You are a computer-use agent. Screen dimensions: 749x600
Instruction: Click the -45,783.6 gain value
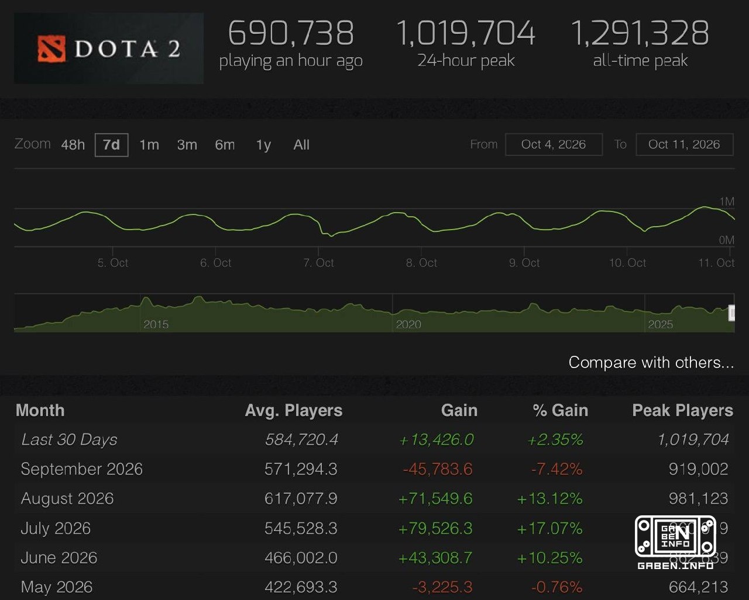pyautogui.click(x=438, y=469)
